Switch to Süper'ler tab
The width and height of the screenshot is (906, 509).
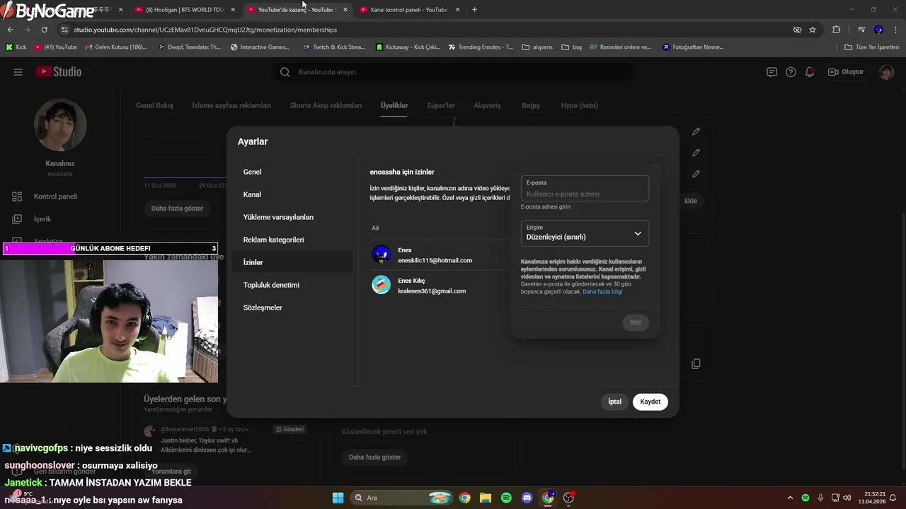440,105
